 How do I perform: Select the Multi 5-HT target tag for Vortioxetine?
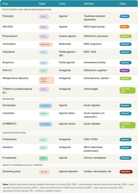(x=46, y=45)
